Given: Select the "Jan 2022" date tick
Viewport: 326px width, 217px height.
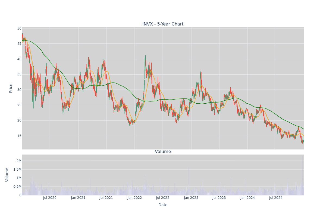Looking at the screenshot, I should (135, 198).
